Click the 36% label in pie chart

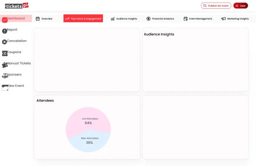[x=90, y=143]
